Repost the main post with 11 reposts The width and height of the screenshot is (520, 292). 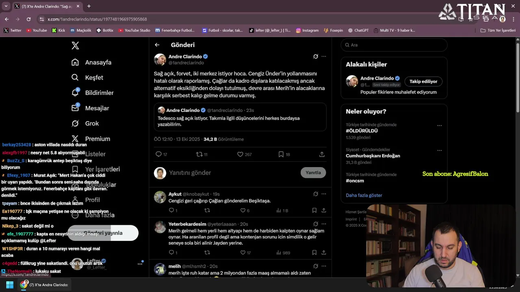coord(202,155)
